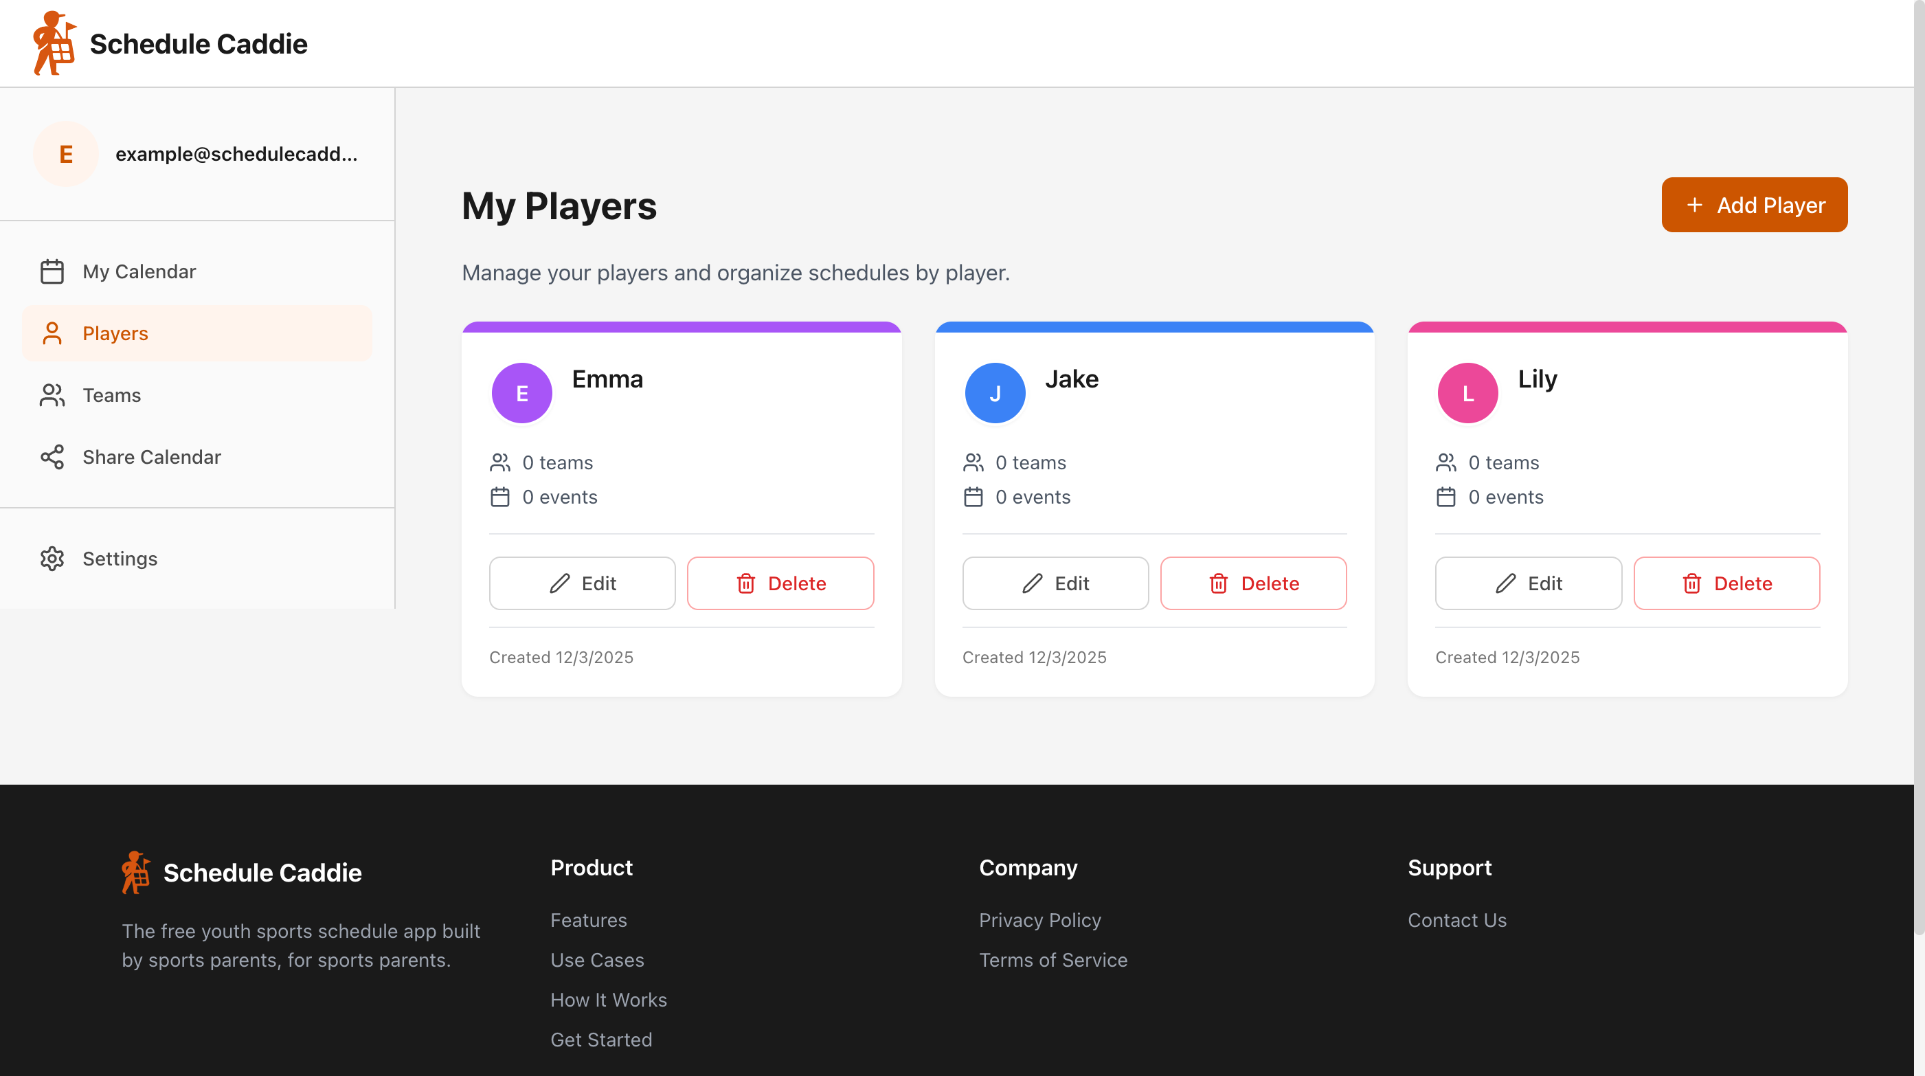This screenshot has height=1076, width=1925.
Task: Click the Share Calendar icon
Action: tap(52, 456)
